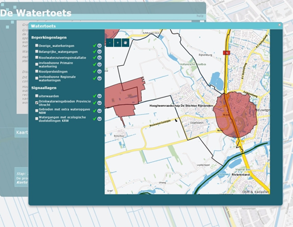Open info for Belangrijke_watergangen layer

coord(99,52)
